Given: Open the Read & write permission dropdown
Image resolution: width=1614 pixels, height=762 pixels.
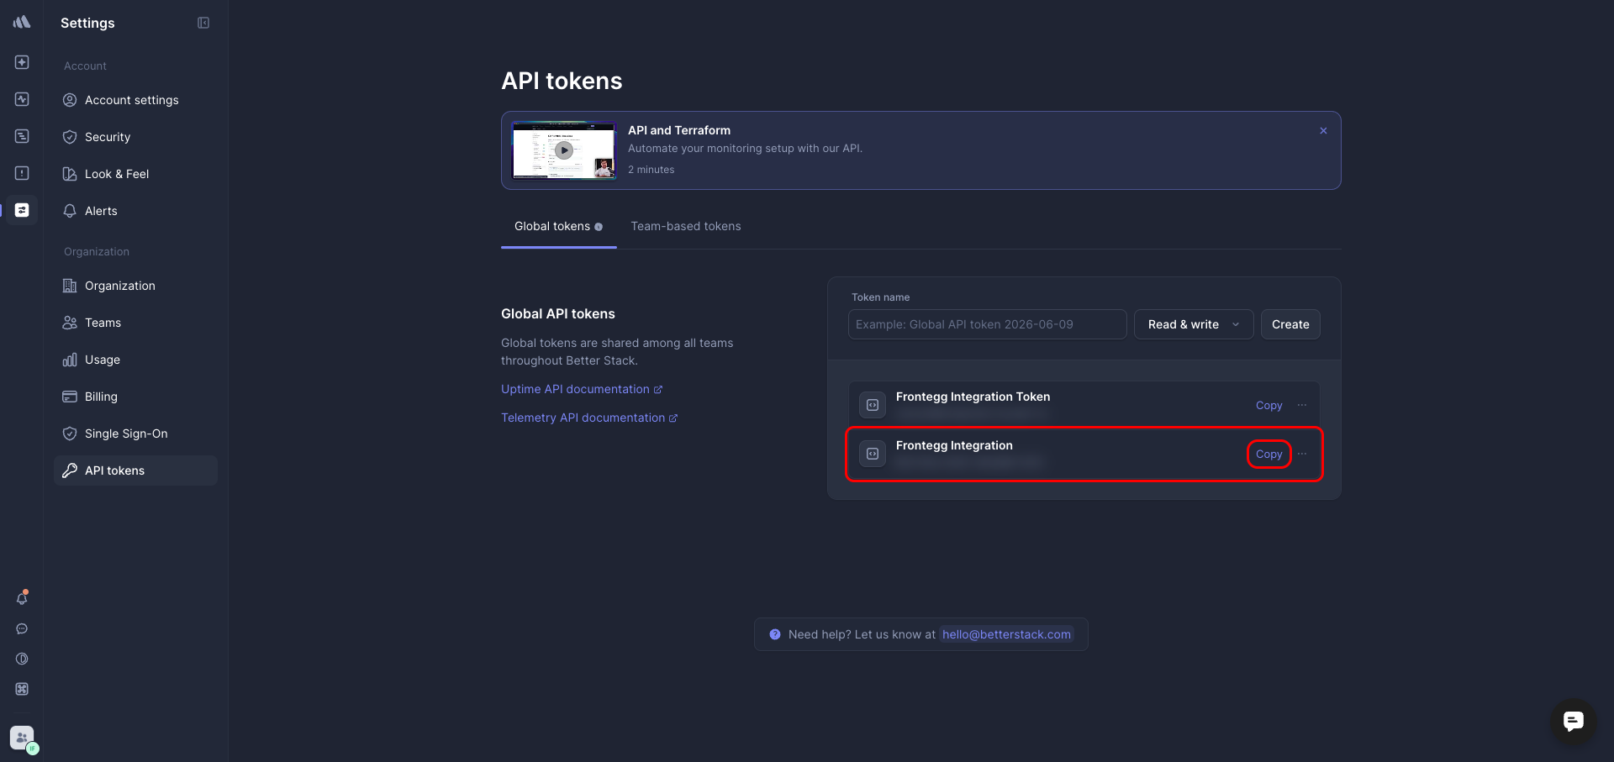Looking at the screenshot, I should click(x=1194, y=324).
